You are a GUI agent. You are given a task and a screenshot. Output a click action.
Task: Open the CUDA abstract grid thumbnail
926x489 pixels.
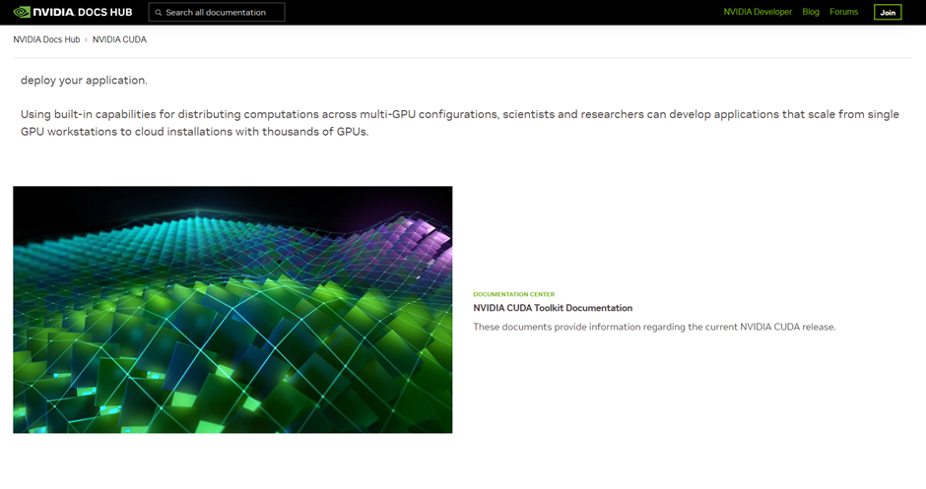(232, 310)
